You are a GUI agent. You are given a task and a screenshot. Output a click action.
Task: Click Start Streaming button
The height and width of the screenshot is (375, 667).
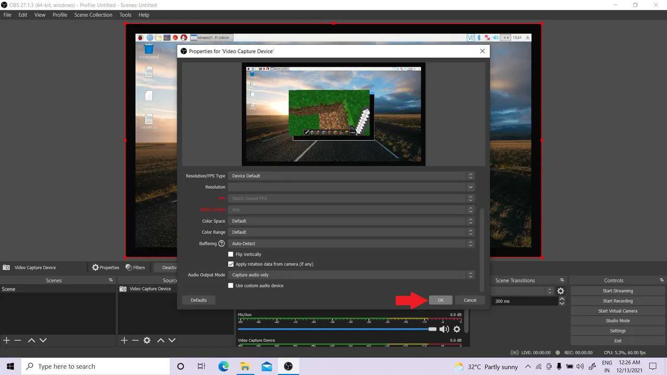click(617, 291)
